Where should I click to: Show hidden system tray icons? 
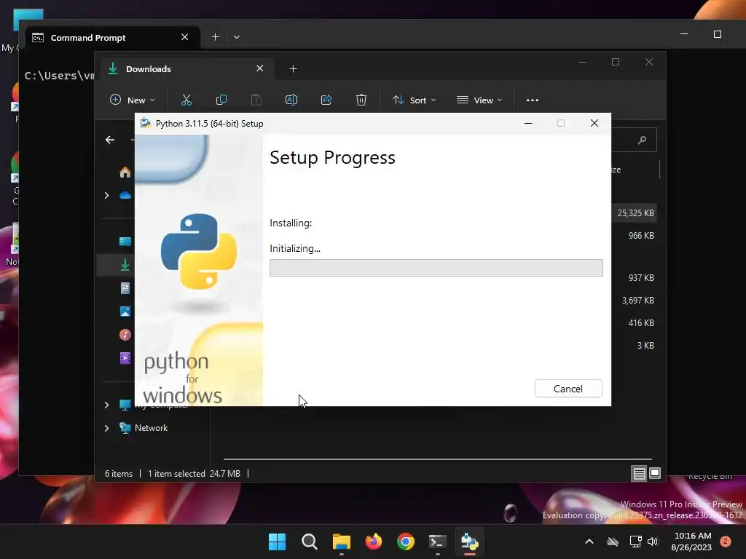(x=589, y=542)
